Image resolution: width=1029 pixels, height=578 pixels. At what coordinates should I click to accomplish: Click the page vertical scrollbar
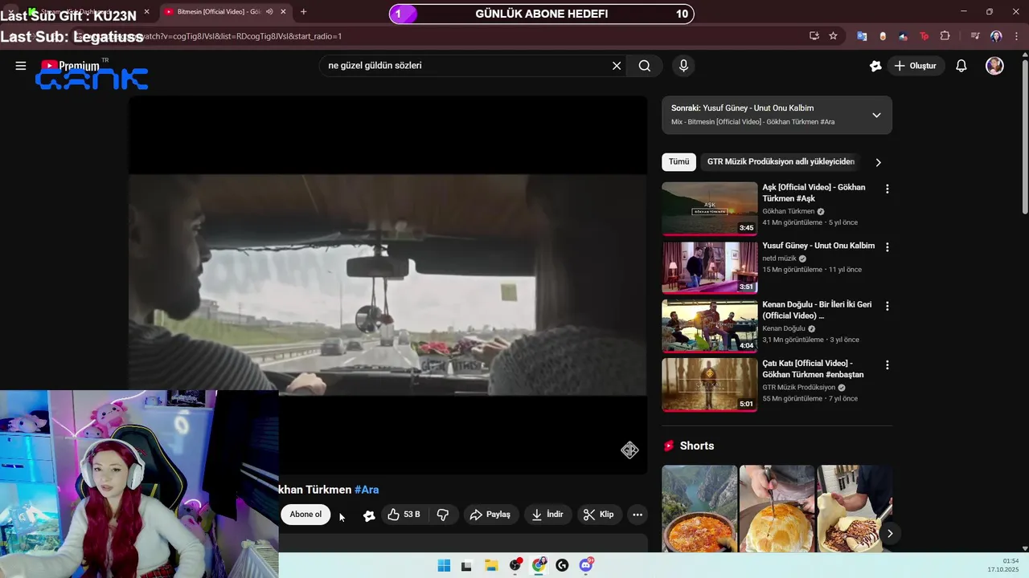[x=1024, y=136]
